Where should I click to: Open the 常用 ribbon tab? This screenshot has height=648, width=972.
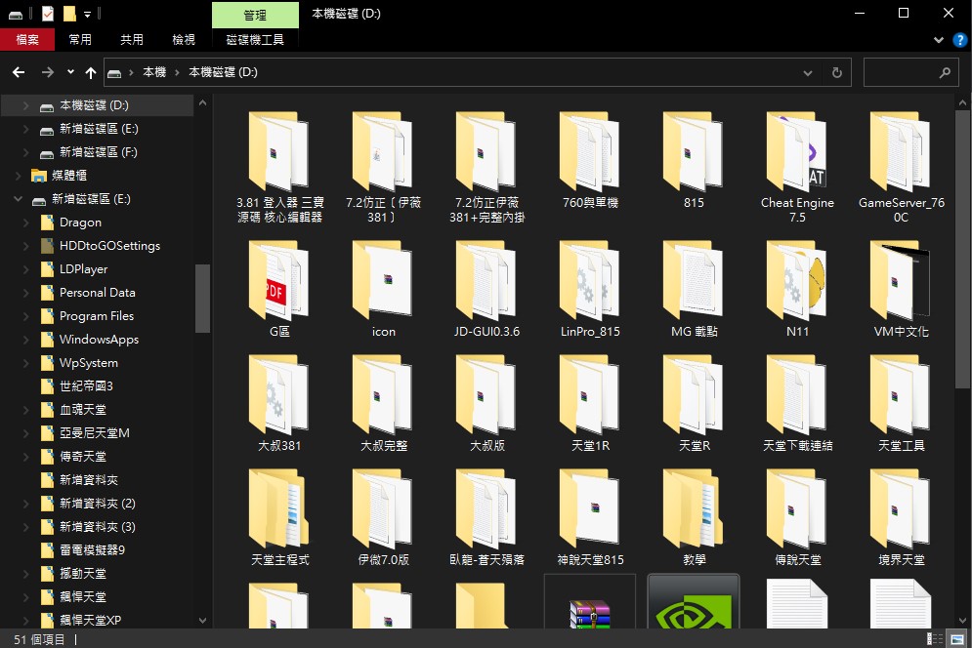point(80,40)
